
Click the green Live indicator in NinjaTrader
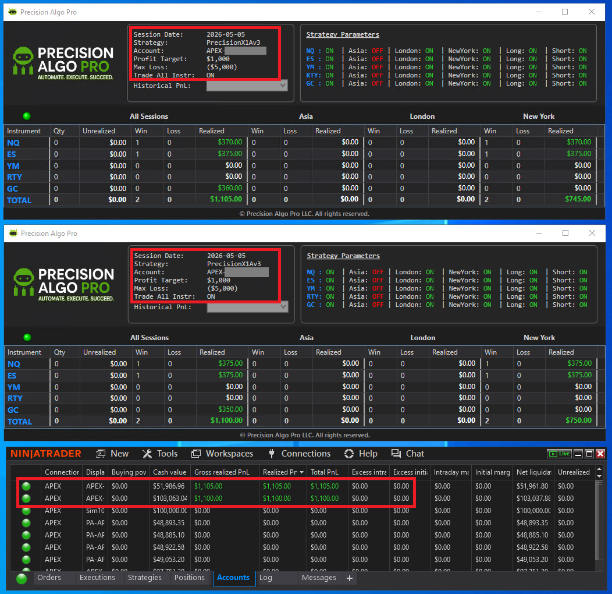point(559,454)
